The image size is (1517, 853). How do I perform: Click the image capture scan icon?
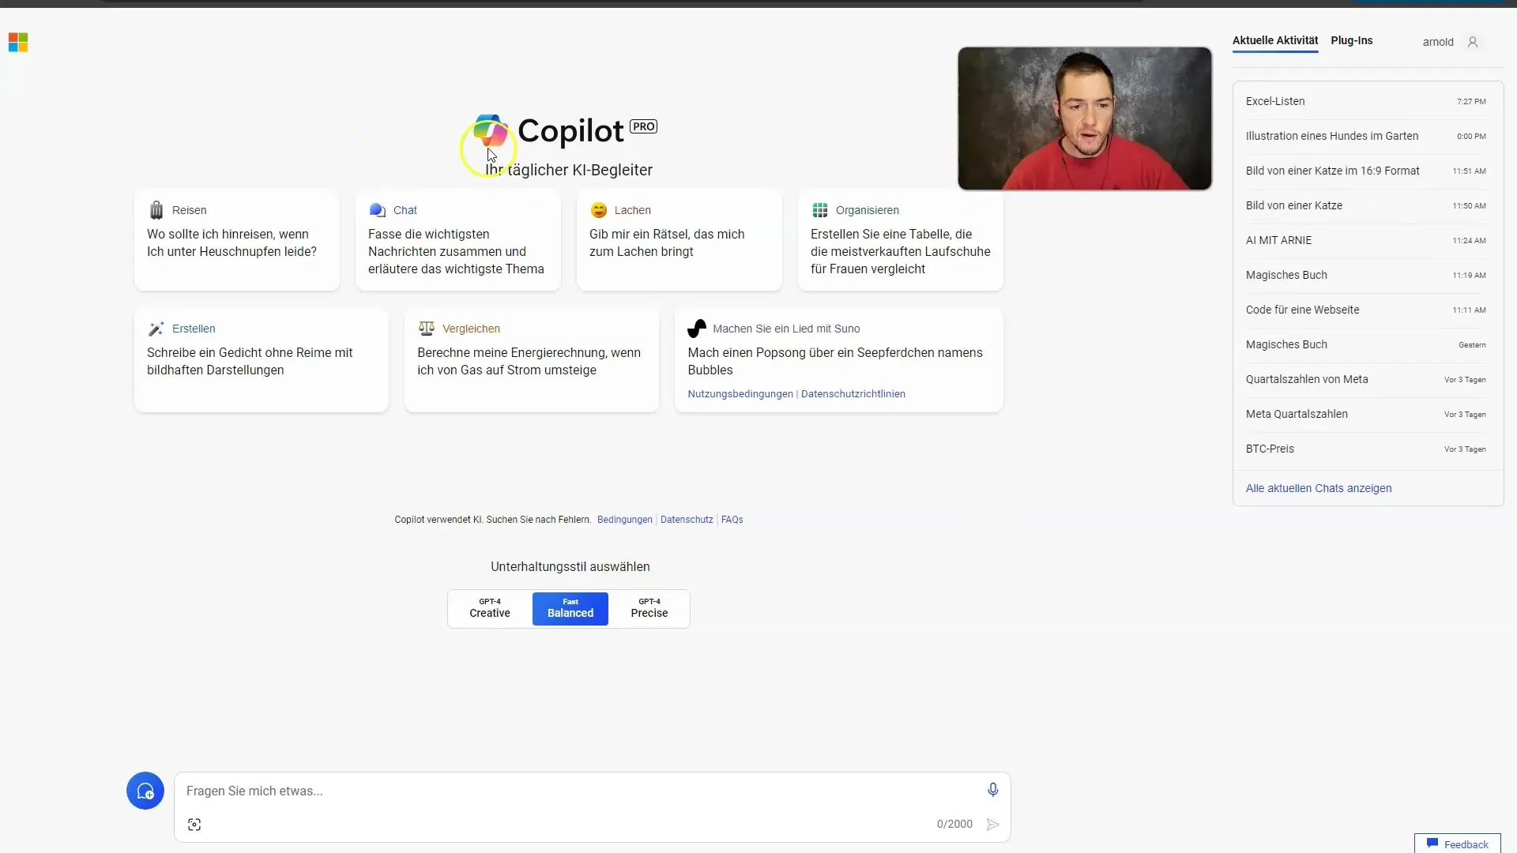(x=194, y=824)
